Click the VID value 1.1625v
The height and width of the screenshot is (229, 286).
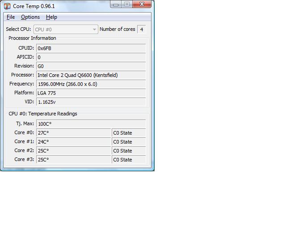91,102
